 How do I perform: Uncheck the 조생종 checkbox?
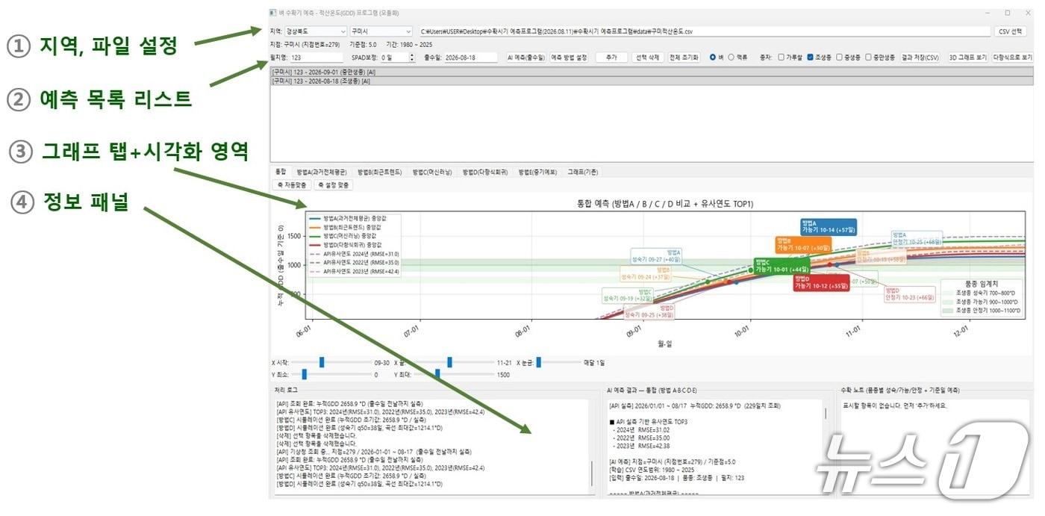point(811,57)
